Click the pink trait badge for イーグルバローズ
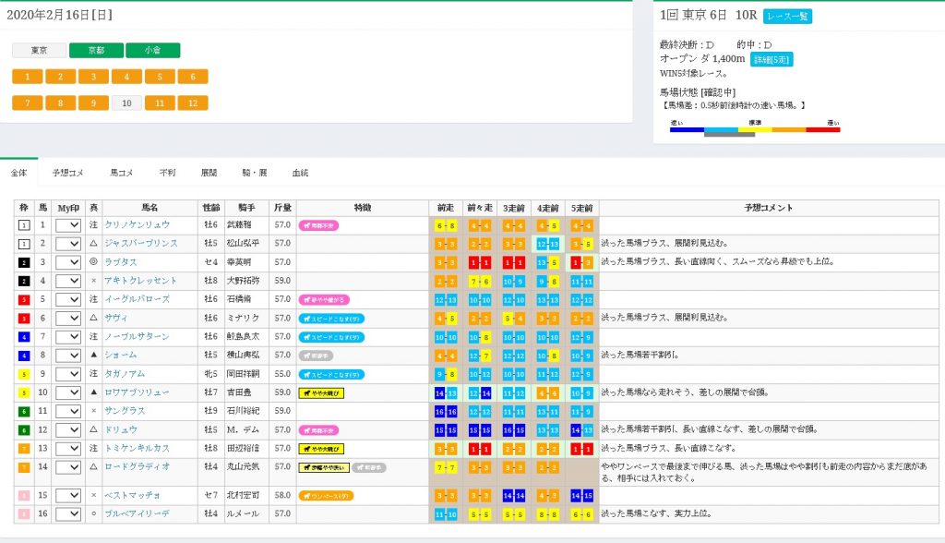 click(322, 299)
